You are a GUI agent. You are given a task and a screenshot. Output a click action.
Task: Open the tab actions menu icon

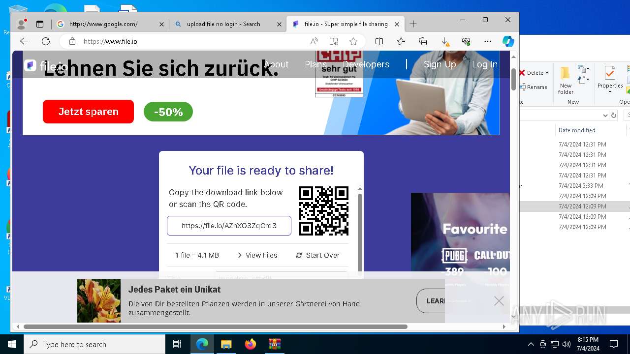point(40,24)
